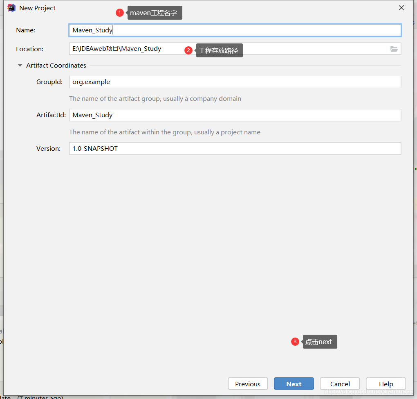
Task: Click the 'Location:' label
Action: 29,49
